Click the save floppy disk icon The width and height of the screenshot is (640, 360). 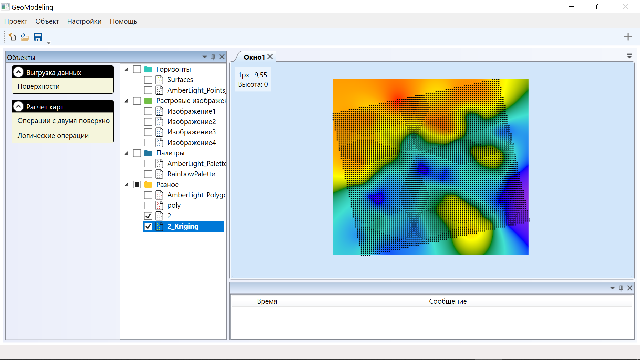tap(38, 37)
